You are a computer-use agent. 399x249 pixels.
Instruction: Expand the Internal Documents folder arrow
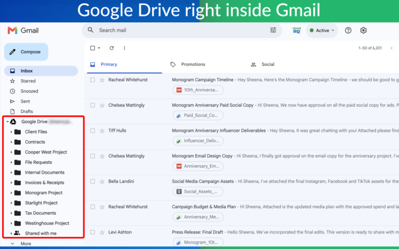click(x=11, y=173)
